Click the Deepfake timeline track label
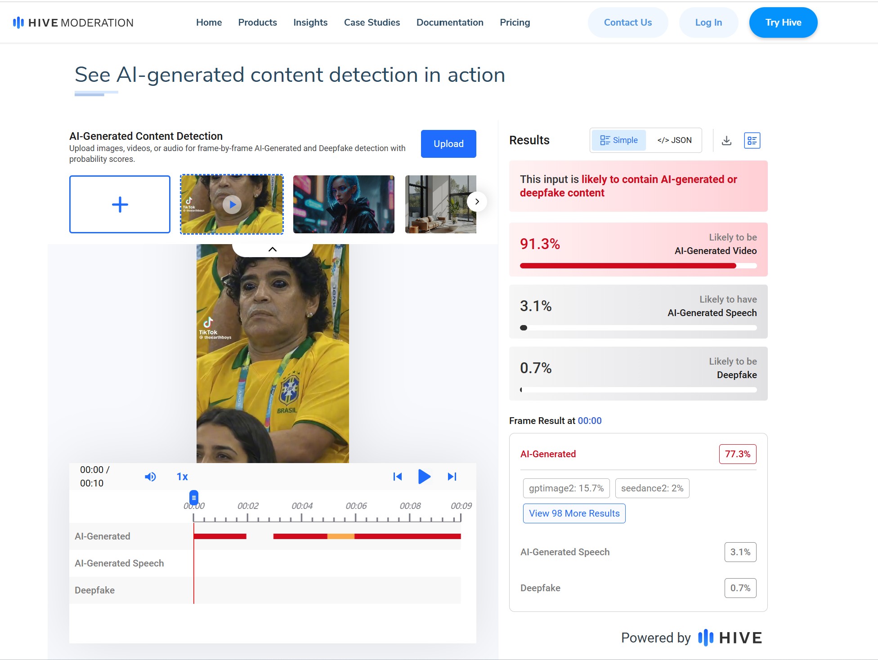878x660 pixels. coord(94,590)
